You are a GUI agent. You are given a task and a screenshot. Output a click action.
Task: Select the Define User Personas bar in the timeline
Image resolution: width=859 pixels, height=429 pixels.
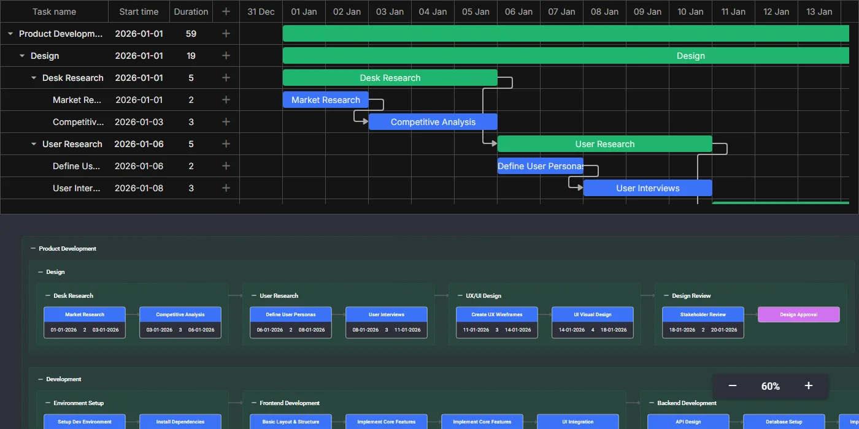pyautogui.click(x=541, y=166)
